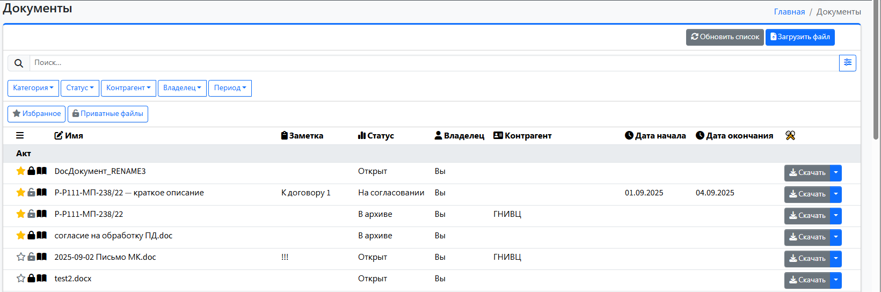Click the Обновить список button
881x292 pixels.
click(724, 37)
